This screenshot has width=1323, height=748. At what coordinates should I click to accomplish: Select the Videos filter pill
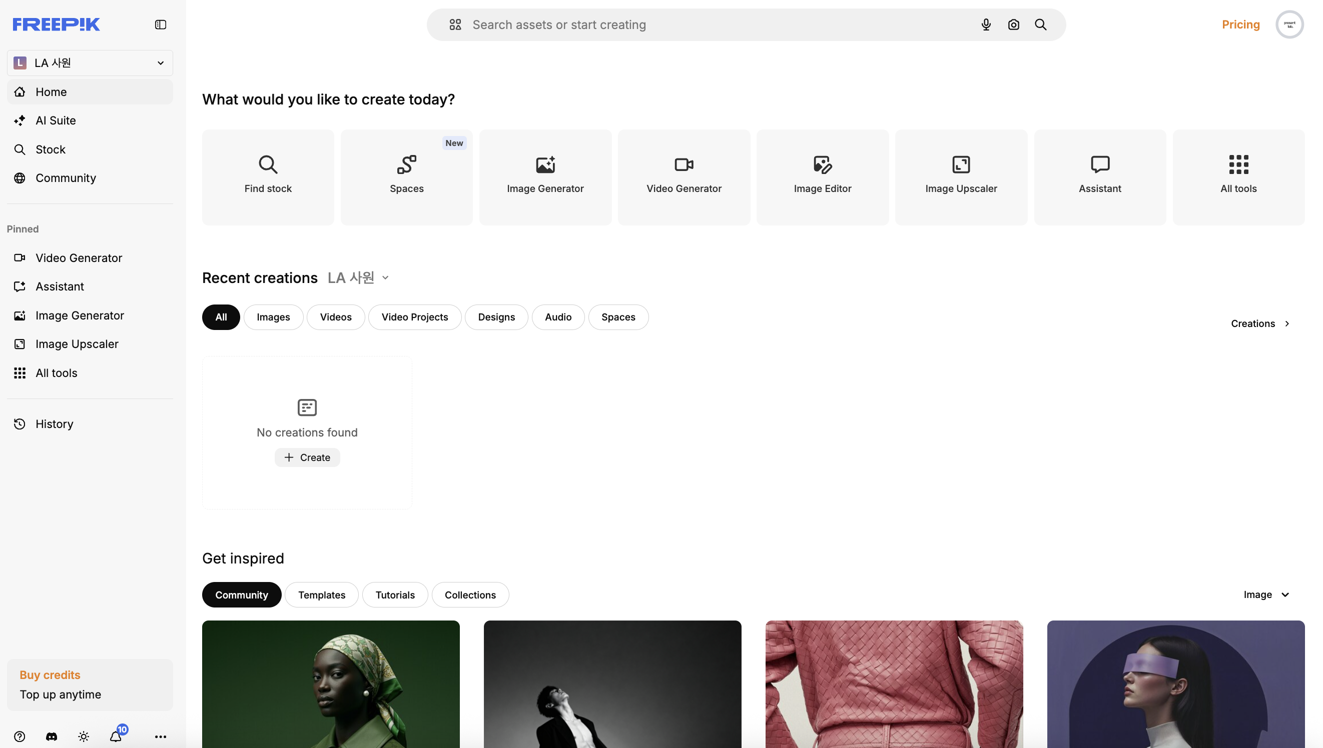(335, 317)
